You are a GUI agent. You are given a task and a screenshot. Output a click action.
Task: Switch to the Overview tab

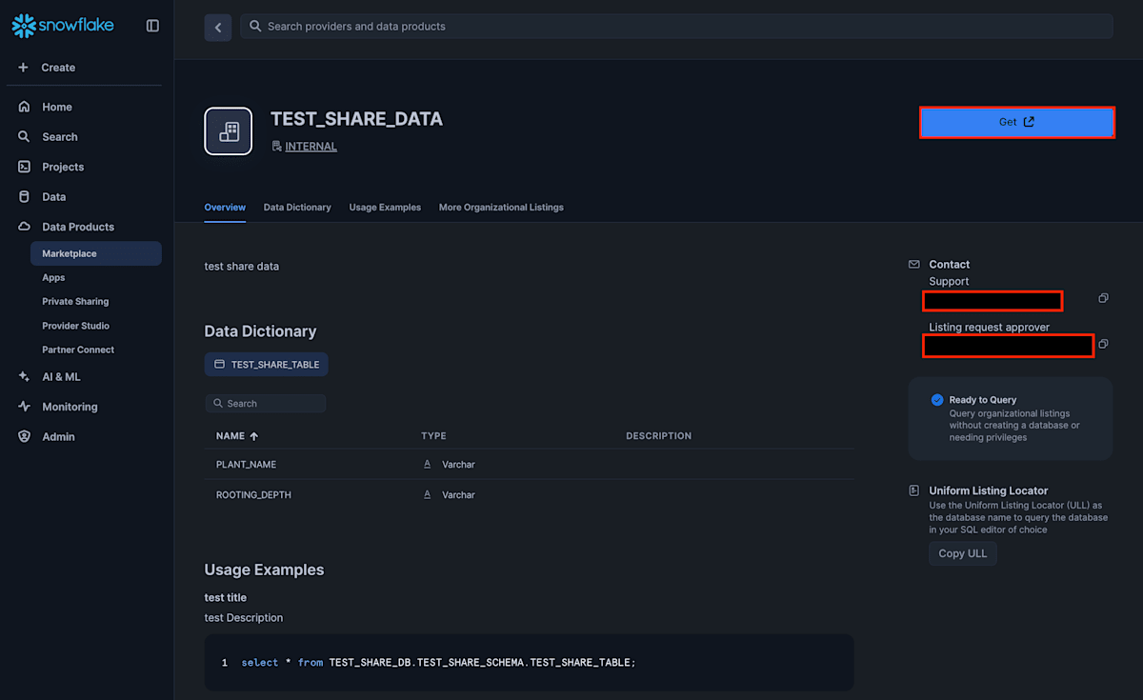click(x=225, y=207)
